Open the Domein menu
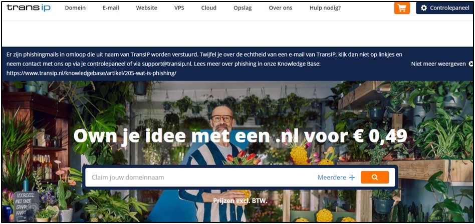This screenshot has width=475, height=224. [x=75, y=8]
